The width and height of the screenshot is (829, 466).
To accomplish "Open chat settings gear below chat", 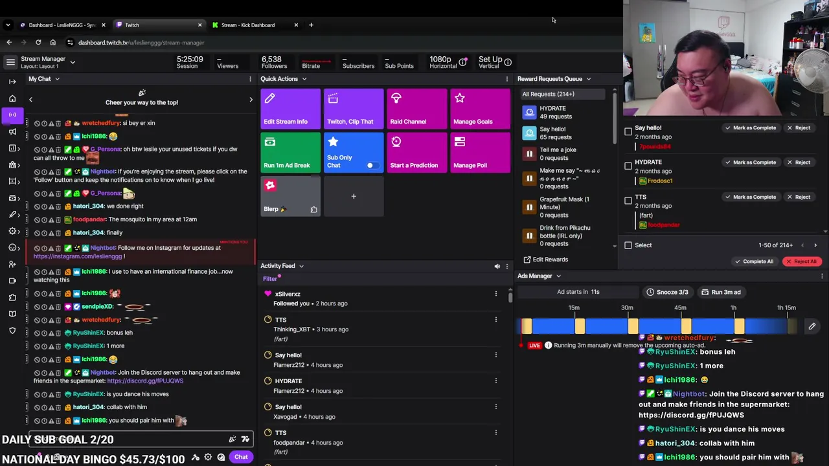I will pos(208,457).
